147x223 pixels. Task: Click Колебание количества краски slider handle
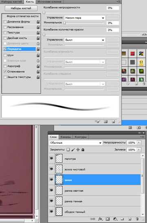pyautogui.click(x=44, y=35)
